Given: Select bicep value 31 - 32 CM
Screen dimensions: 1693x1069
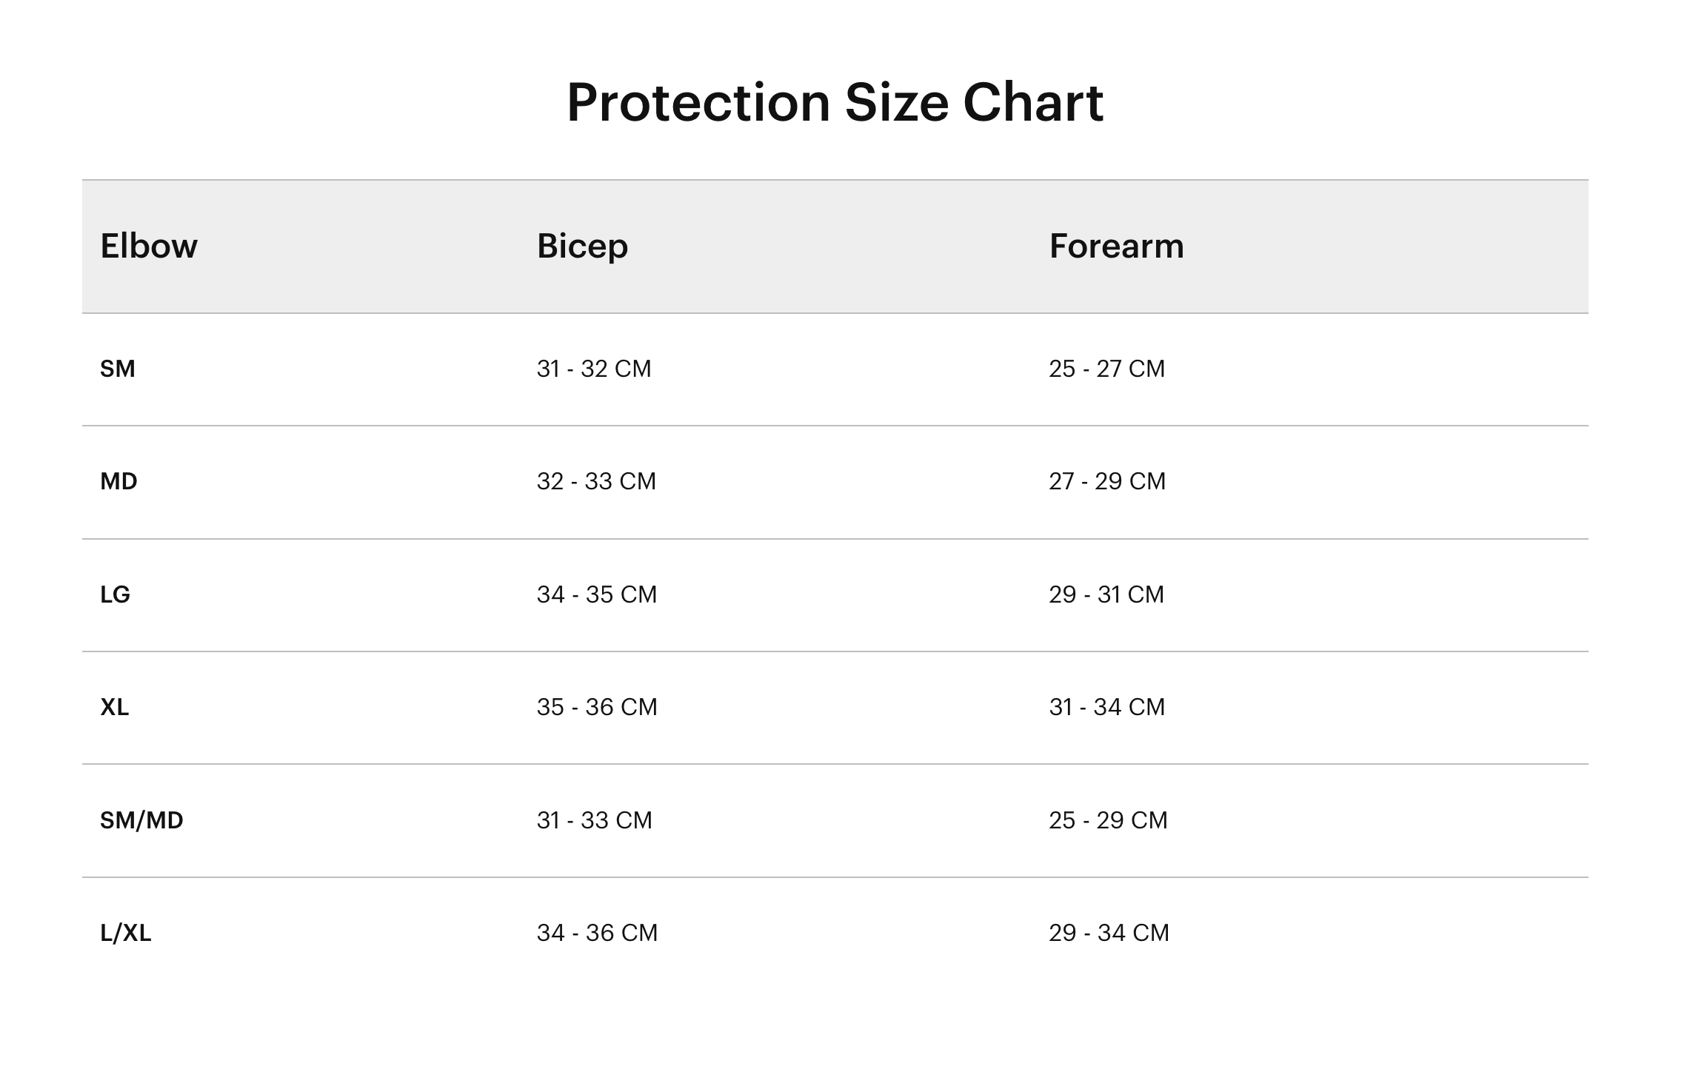Looking at the screenshot, I should click(x=594, y=369).
